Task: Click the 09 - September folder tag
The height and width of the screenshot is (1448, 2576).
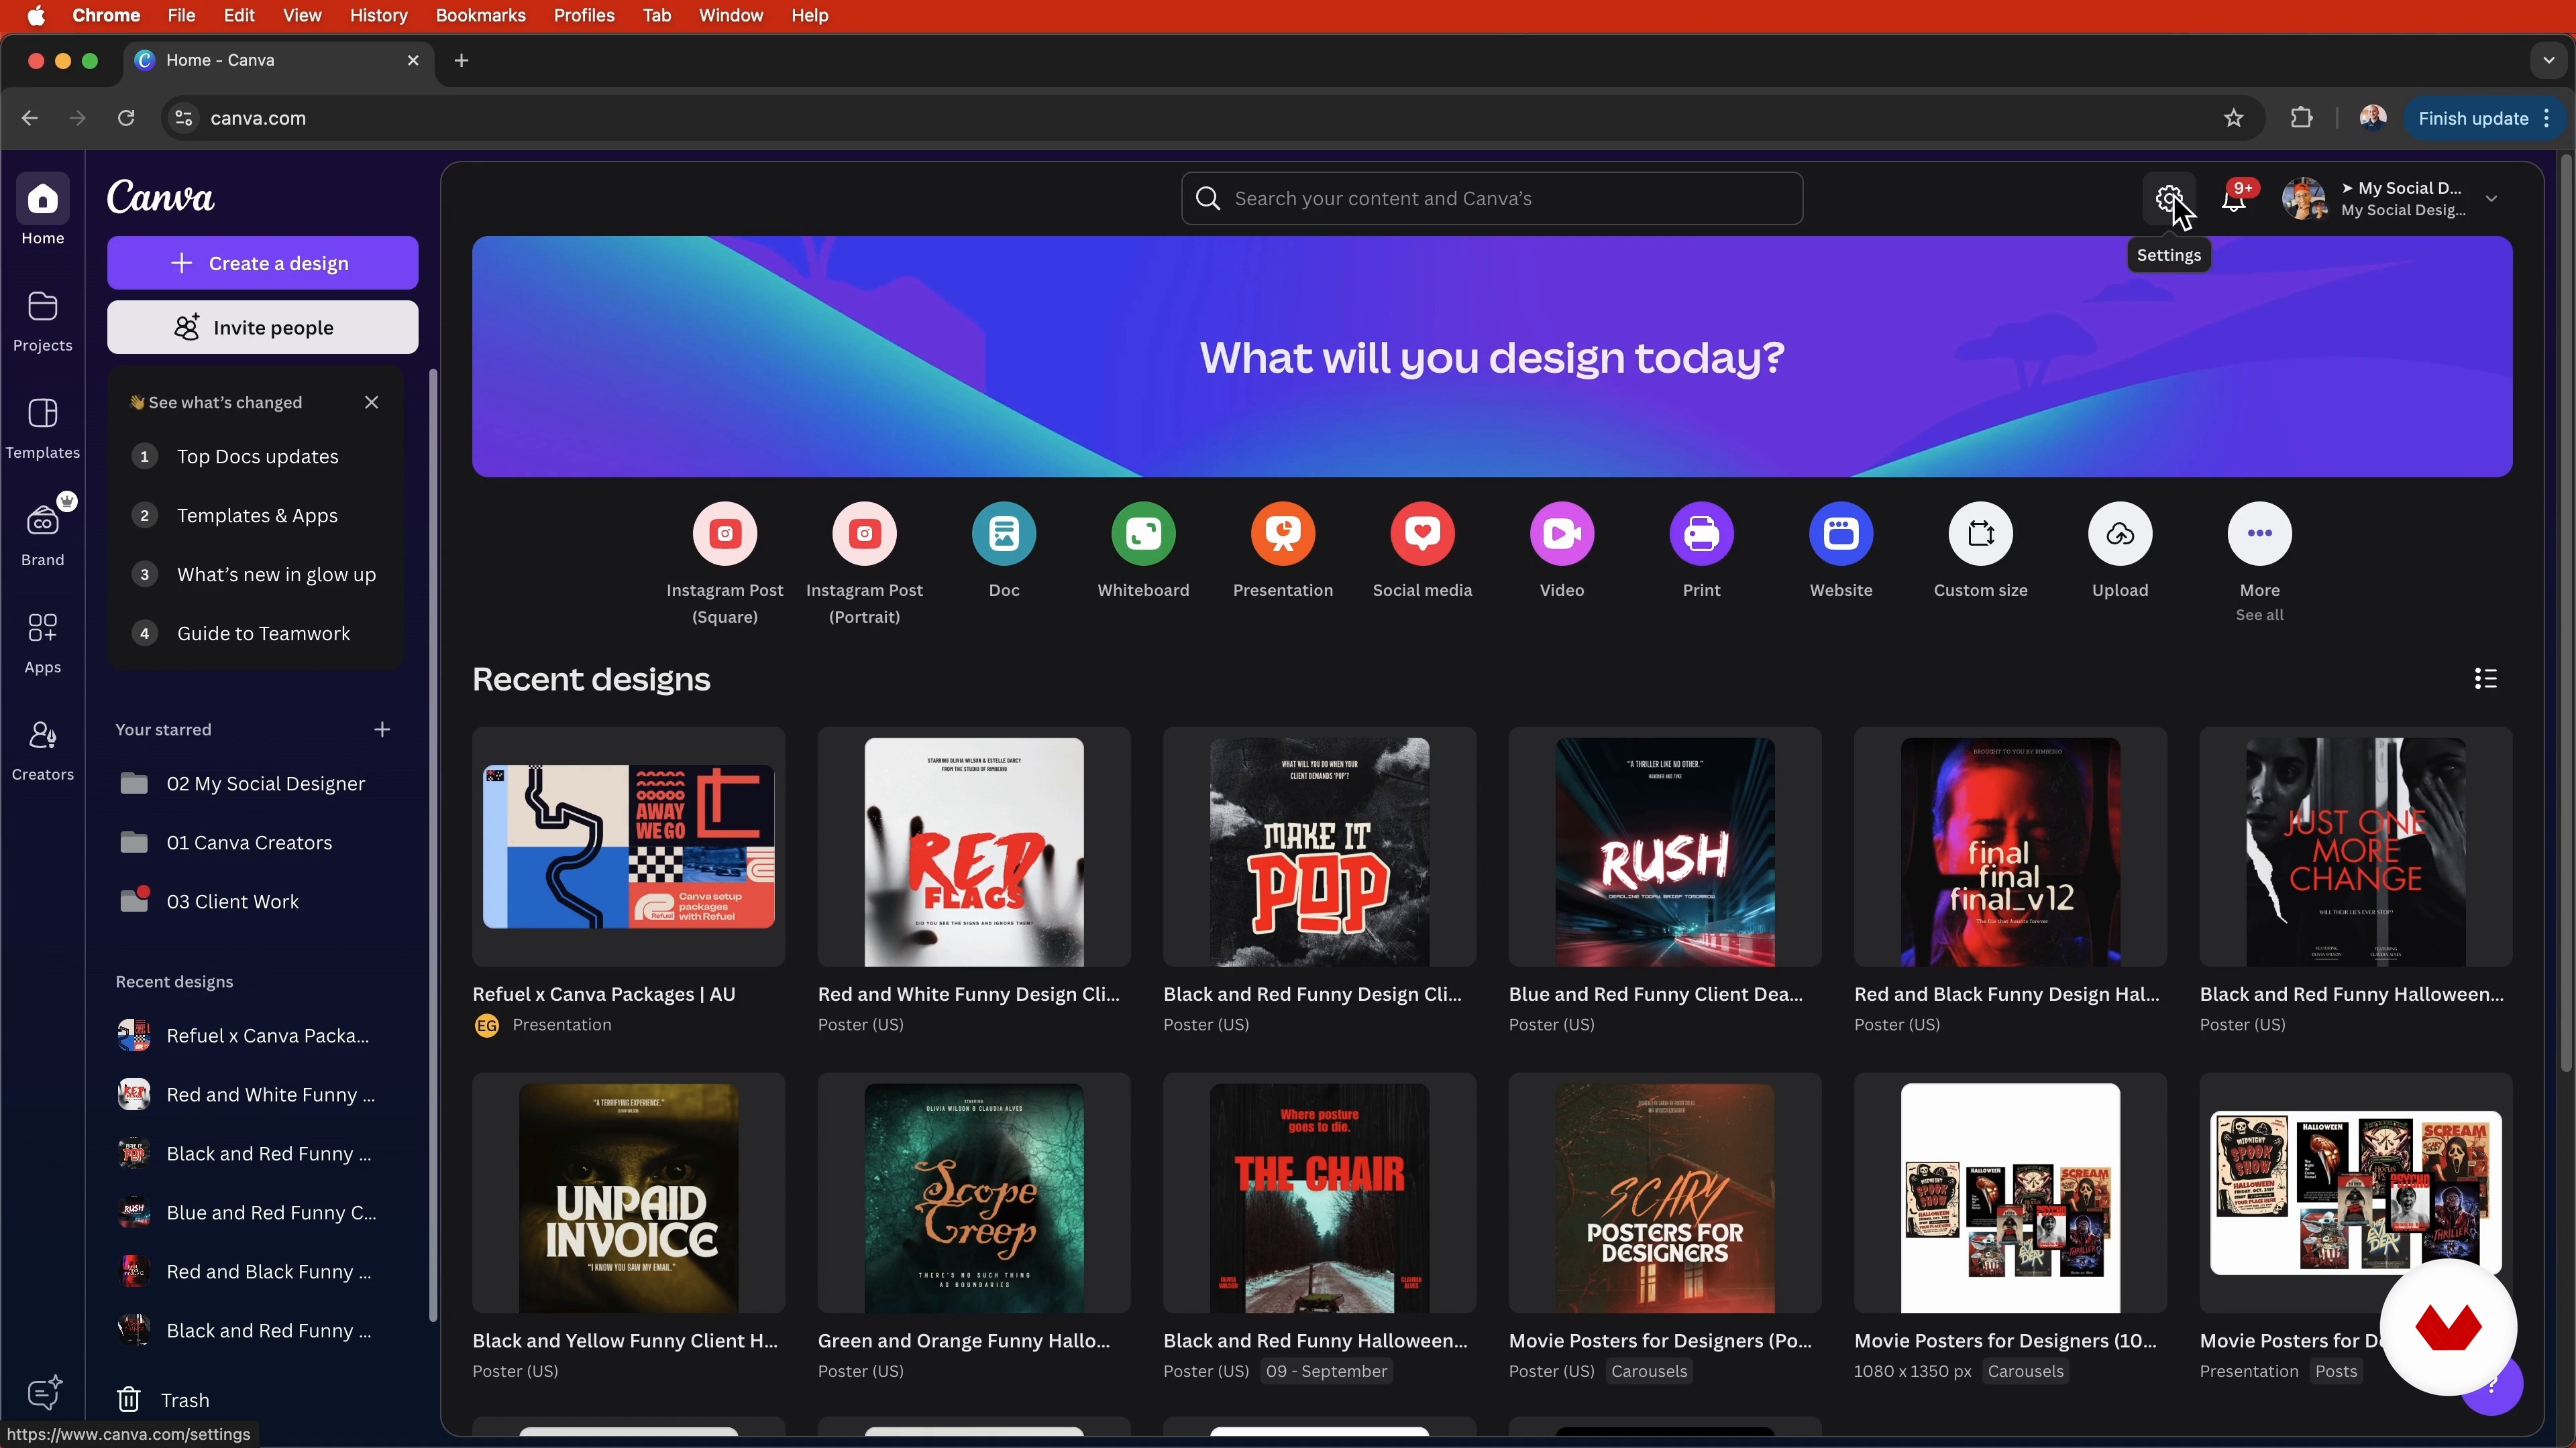Action: (1326, 1371)
